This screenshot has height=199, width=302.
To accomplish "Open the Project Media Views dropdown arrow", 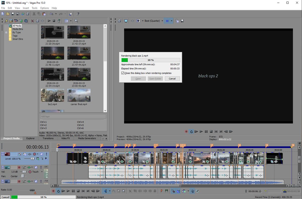I will (71, 21).
